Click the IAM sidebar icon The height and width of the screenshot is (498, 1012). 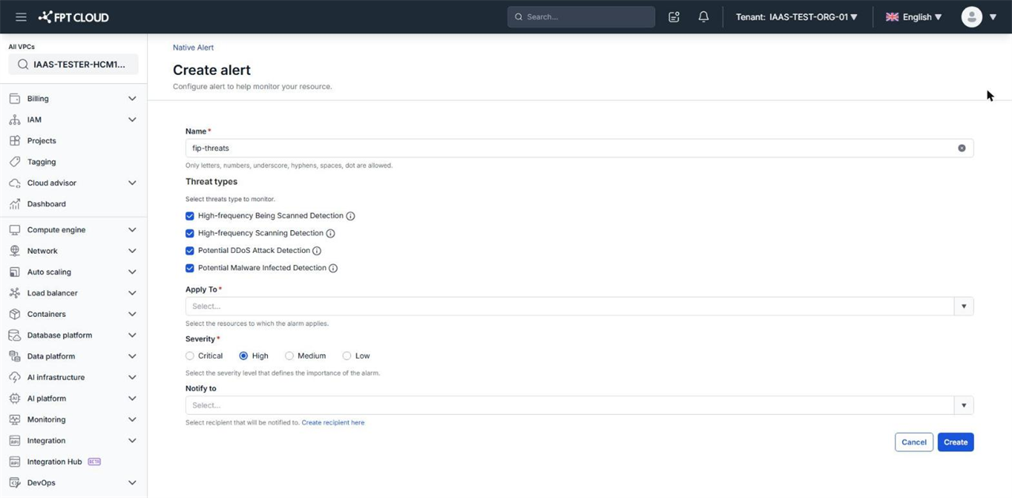pos(14,119)
